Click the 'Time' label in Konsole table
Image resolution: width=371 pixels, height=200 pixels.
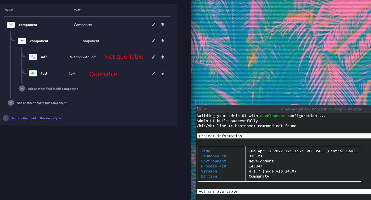tap(206, 151)
